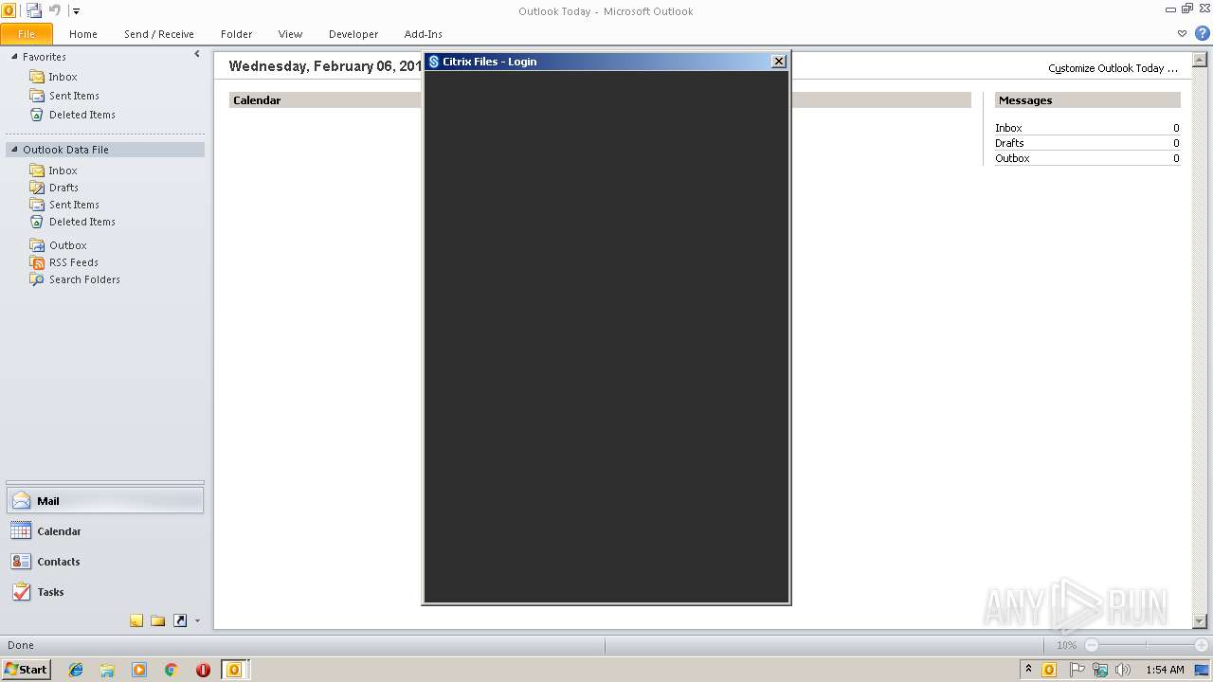The image size is (1213, 682).
Task: Open Windows Explorer from taskbar
Action: pos(107,670)
